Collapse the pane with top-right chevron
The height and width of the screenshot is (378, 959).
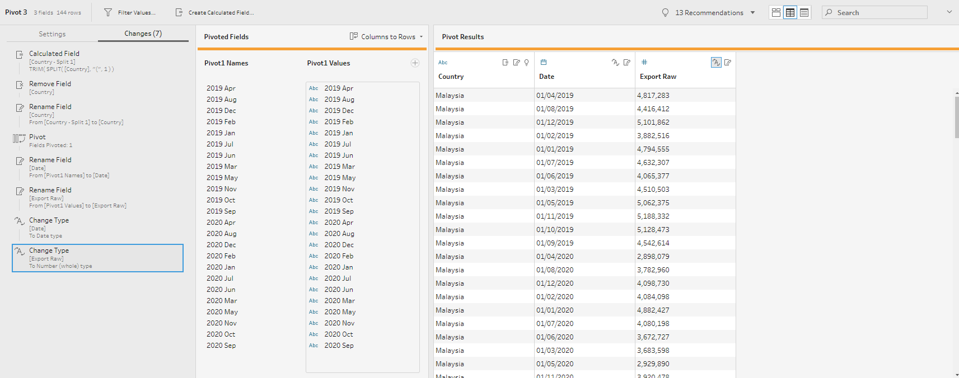coord(949,12)
